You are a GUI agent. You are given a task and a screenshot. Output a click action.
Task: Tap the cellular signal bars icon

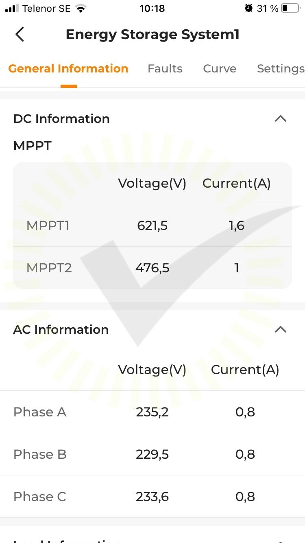tap(12, 9)
